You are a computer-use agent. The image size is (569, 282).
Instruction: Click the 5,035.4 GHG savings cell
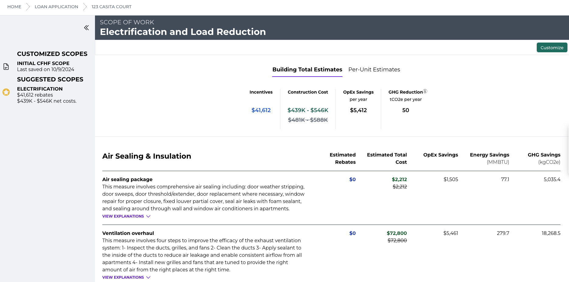coord(552,180)
